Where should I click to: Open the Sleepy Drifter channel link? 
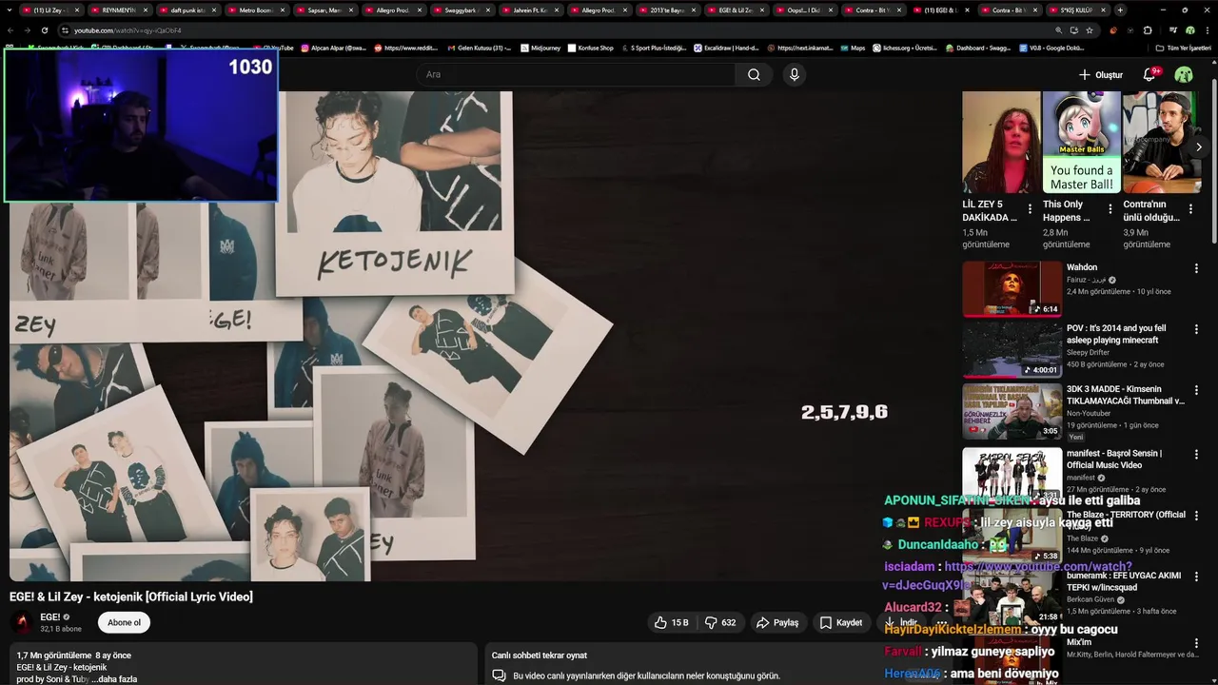pos(1088,353)
